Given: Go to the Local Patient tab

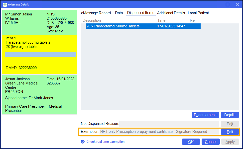Looking at the screenshot, I should coord(198,13).
